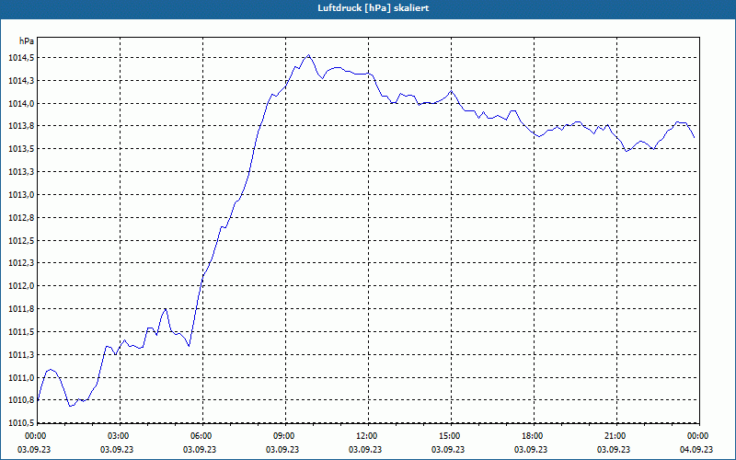Pick the 1011,5 axis tick label

click(21, 332)
